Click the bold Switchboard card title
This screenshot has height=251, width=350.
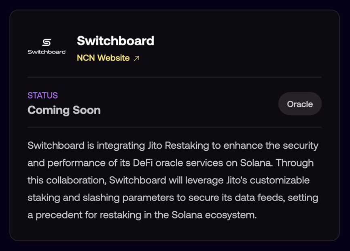click(115, 41)
